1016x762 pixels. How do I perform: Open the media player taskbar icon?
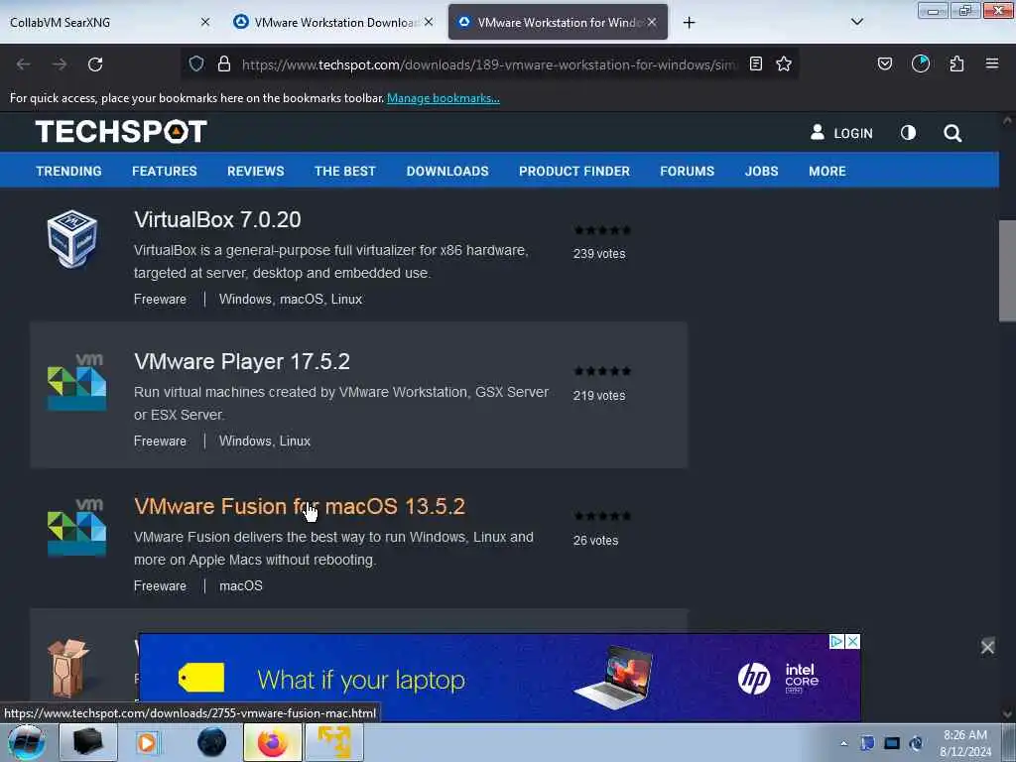click(147, 742)
